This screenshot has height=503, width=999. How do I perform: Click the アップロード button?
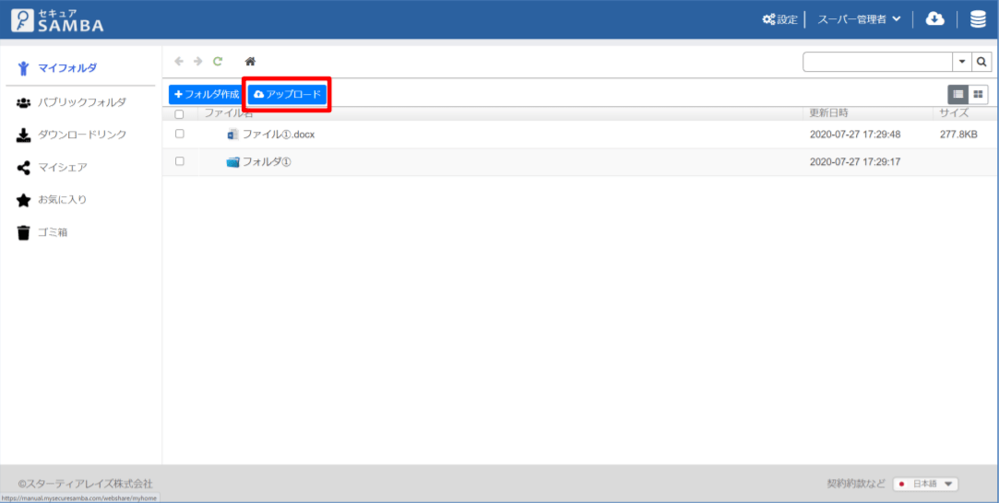point(288,94)
